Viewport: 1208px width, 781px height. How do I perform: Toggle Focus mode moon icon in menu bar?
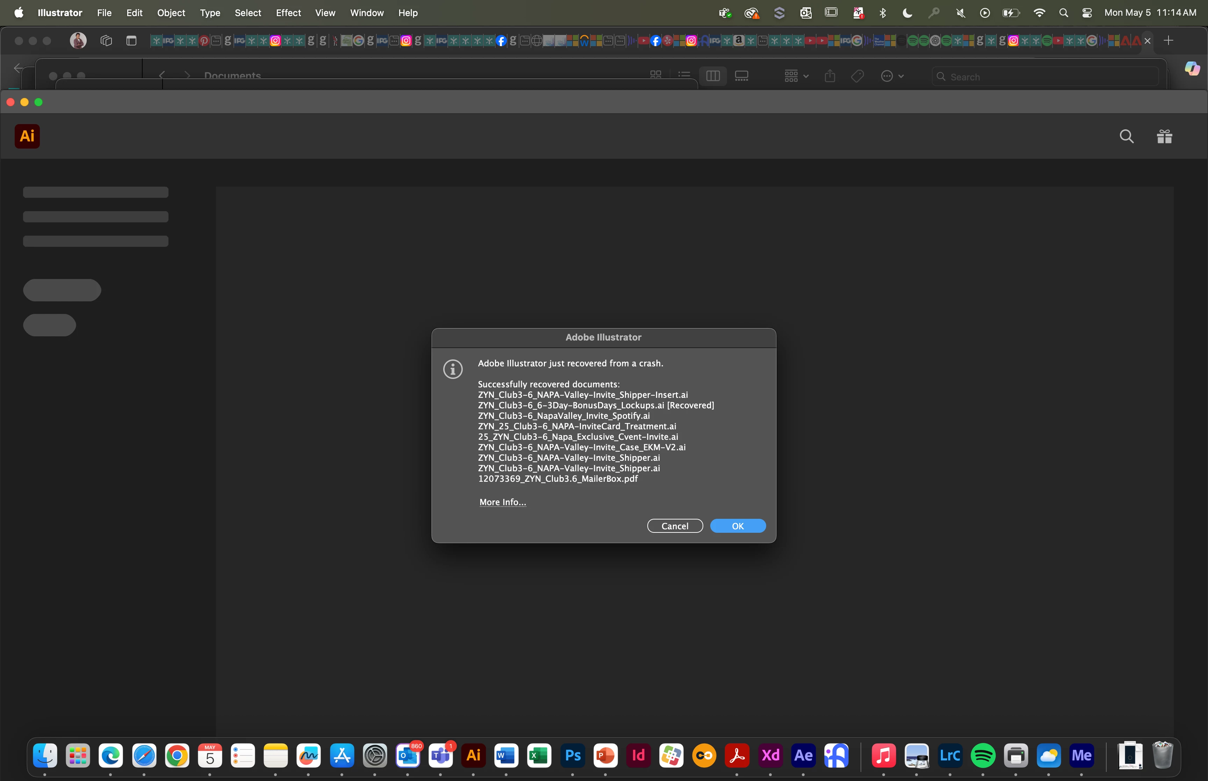click(x=907, y=13)
